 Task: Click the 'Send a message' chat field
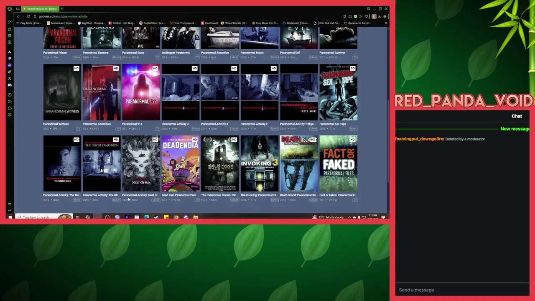click(462, 290)
